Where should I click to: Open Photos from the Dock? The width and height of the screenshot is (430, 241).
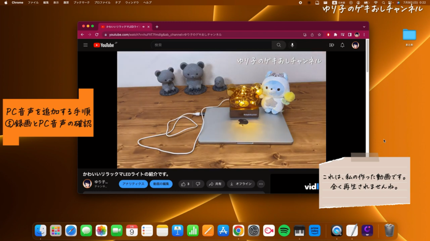click(102, 231)
